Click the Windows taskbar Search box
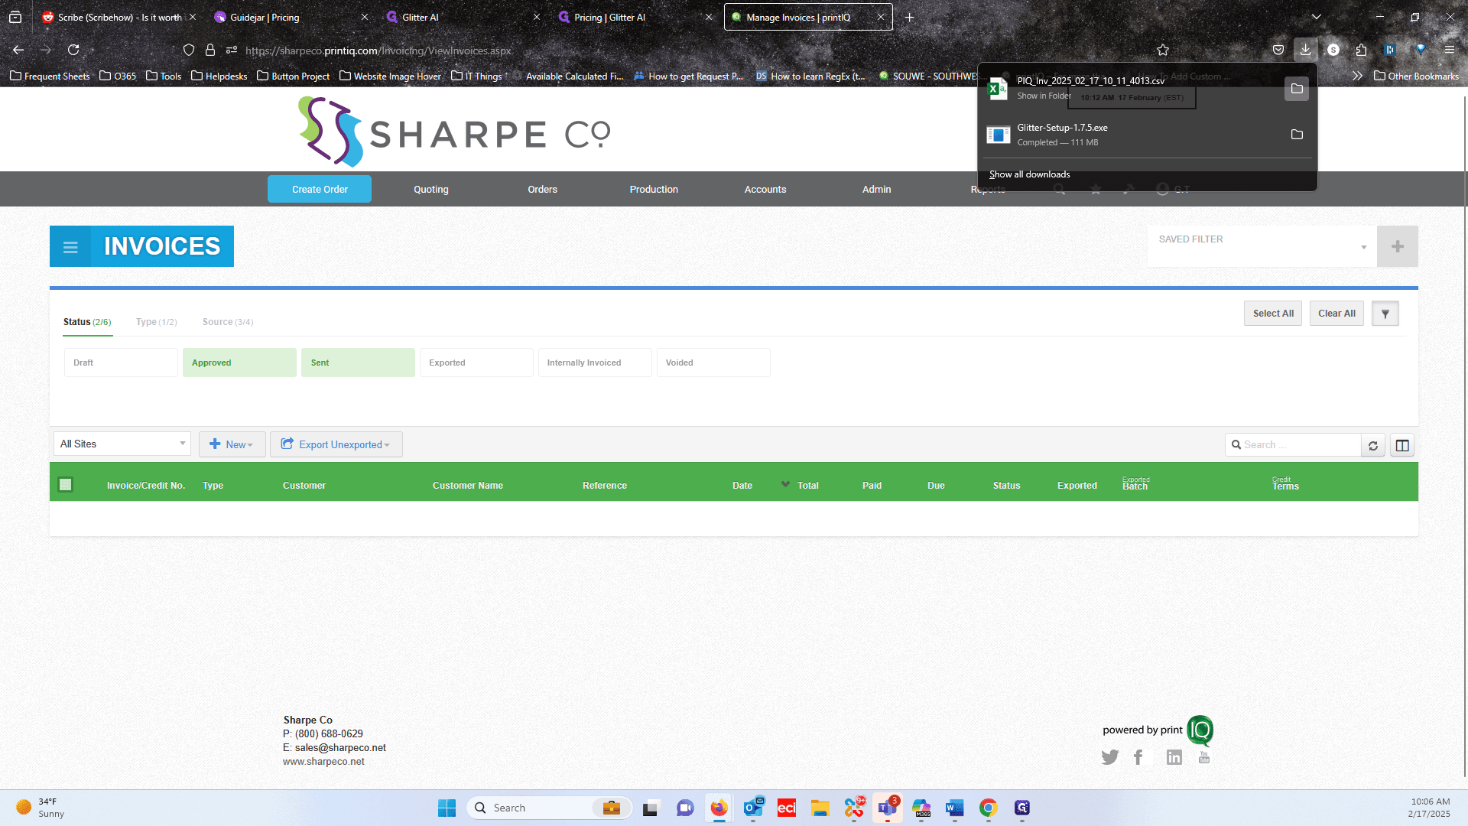Image resolution: width=1468 pixels, height=826 pixels. [549, 808]
